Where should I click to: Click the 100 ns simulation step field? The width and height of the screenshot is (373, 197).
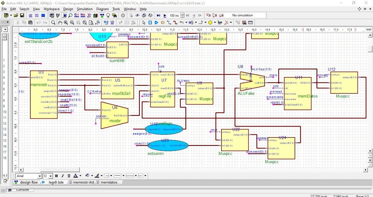(174, 15)
